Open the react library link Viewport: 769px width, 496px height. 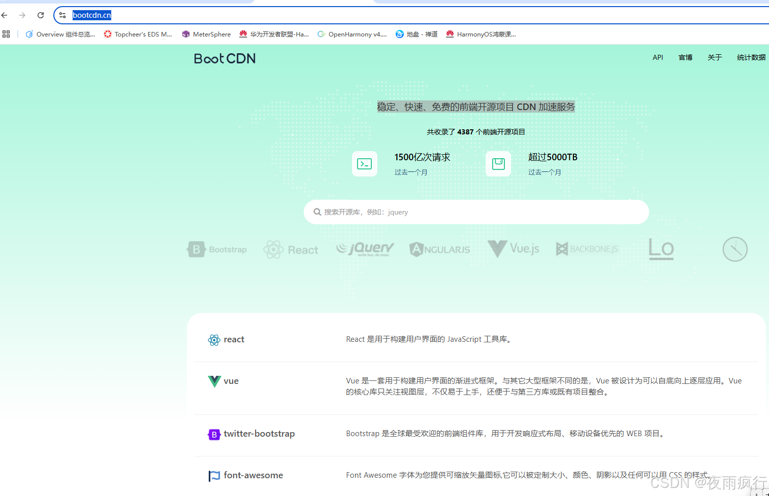click(234, 339)
